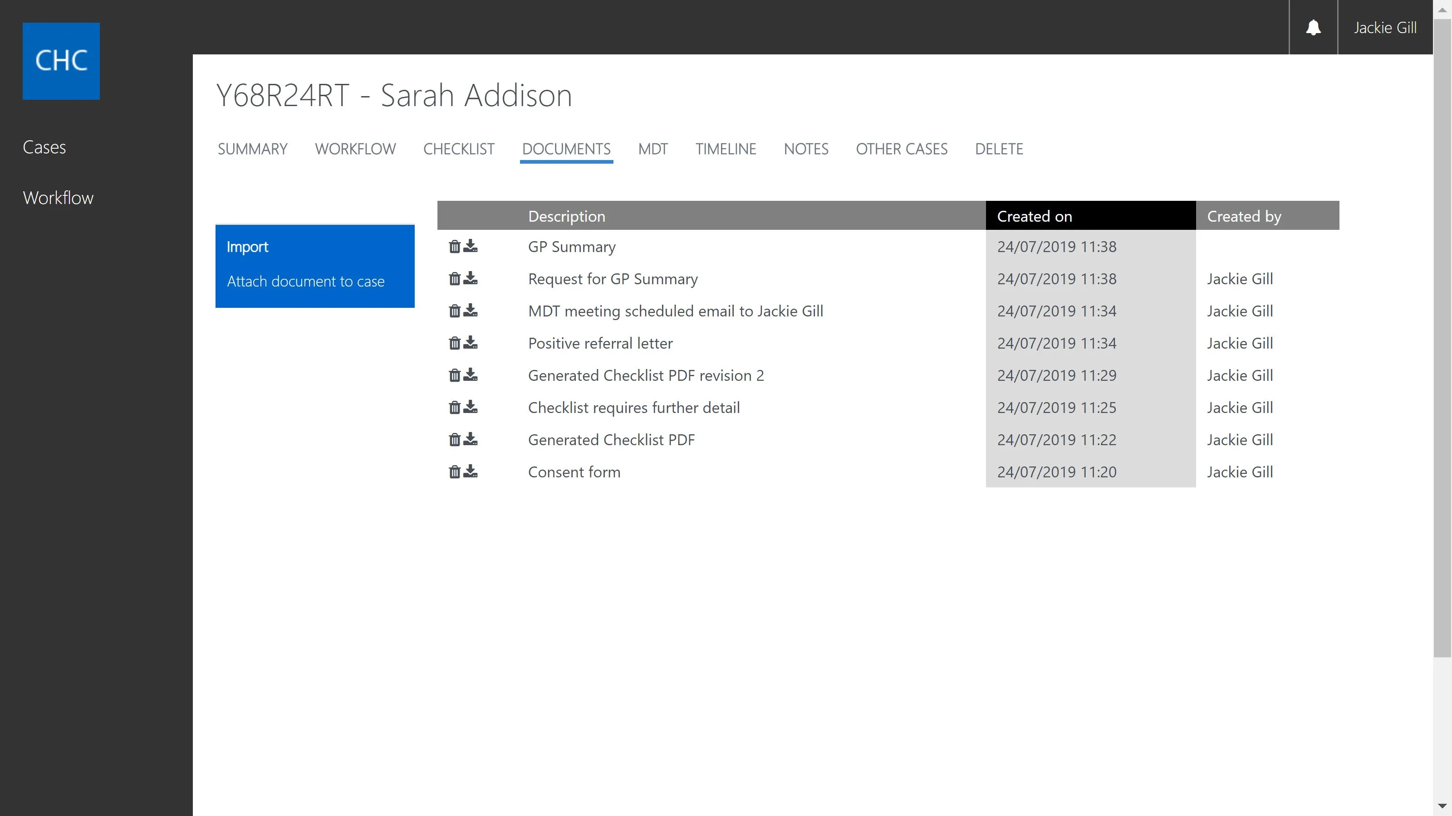
Task: Download the Request for GP Summary file
Action: pyautogui.click(x=471, y=279)
